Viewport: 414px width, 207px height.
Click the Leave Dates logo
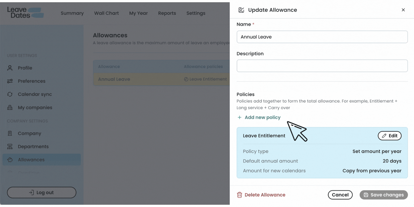25,13
